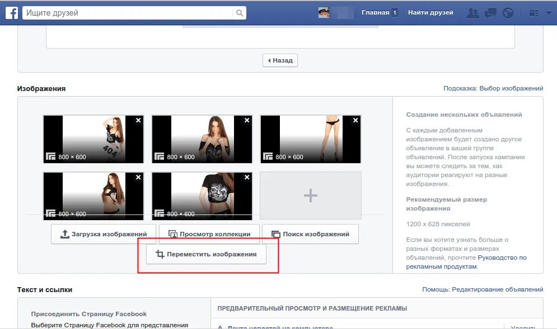This screenshot has height=329, width=557.
Task: Open 'Подсказка: Выбор изображений' link
Action: point(493,88)
